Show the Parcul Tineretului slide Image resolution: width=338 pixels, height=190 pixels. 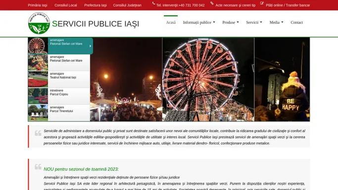pyautogui.click(x=59, y=113)
